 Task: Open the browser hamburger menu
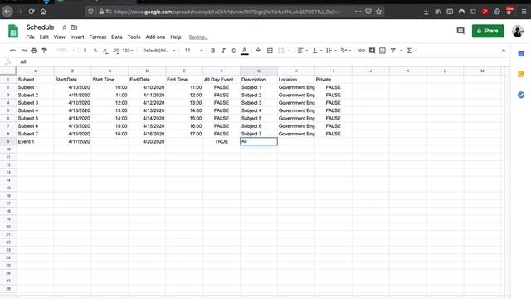tap(524, 12)
